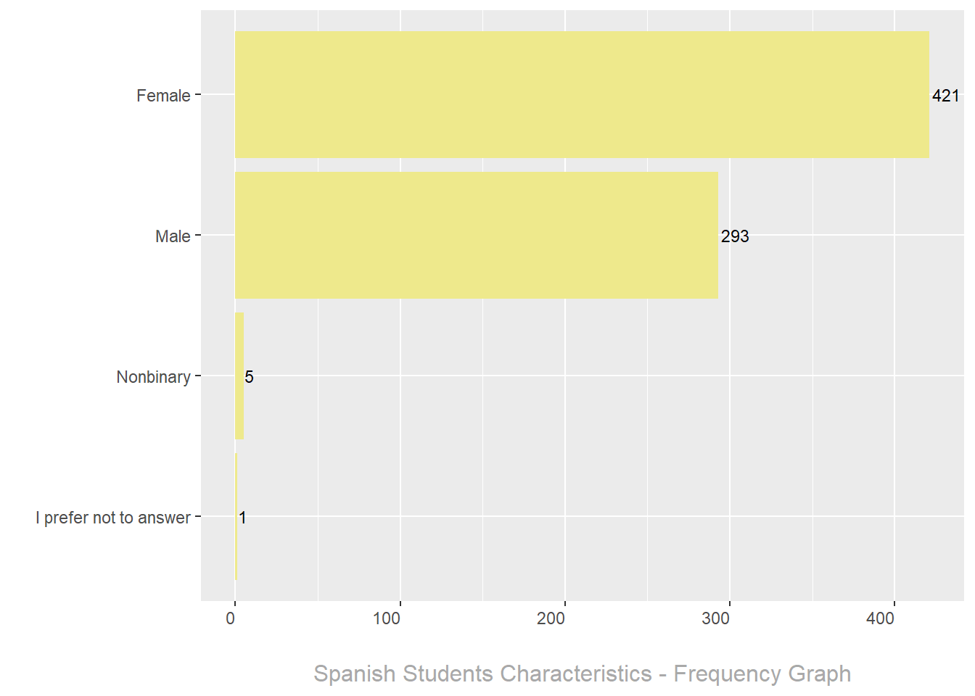Click the Female axis label
The image size is (975, 696).
tap(163, 96)
